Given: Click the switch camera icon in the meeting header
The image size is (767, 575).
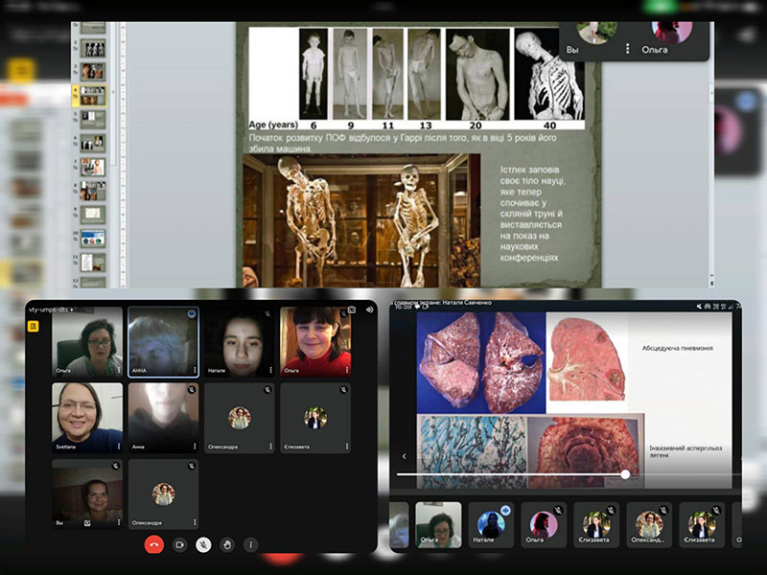Looking at the screenshot, I should (x=352, y=310).
